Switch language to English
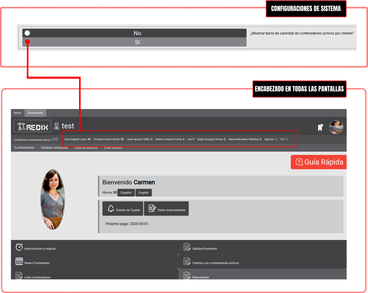The width and height of the screenshot is (368, 293). (144, 193)
